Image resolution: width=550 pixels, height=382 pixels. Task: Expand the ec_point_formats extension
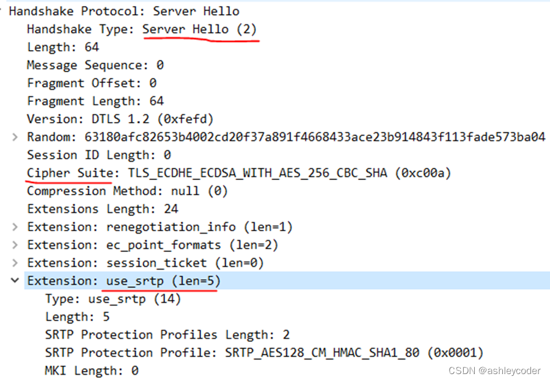coord(15,245)
